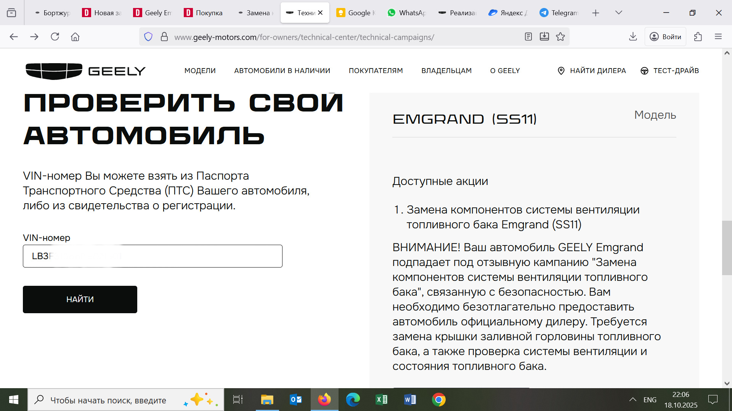Click the page vertical scrollbar thumb
Image resolution: width=732 pixels, height=411 pixels.
coord(727,247)
